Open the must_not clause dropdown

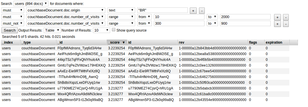[13, 24]
